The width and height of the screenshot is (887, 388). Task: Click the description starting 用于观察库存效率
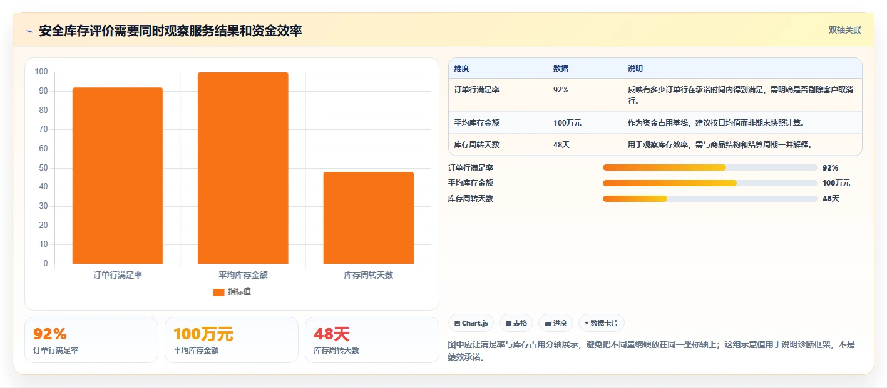point(720,145)
